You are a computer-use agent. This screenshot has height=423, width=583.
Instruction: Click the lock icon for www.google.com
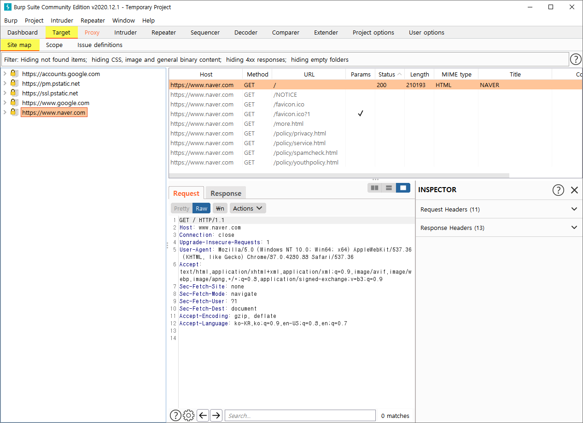click(14, 102)
